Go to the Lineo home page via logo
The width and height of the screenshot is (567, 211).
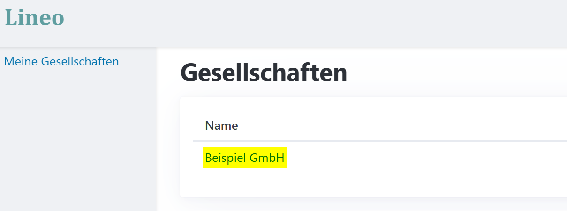(x=34, y=18)
